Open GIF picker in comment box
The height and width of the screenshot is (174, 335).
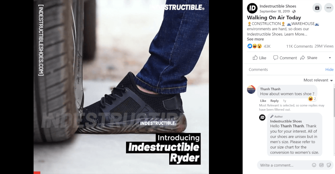point(321,165)
